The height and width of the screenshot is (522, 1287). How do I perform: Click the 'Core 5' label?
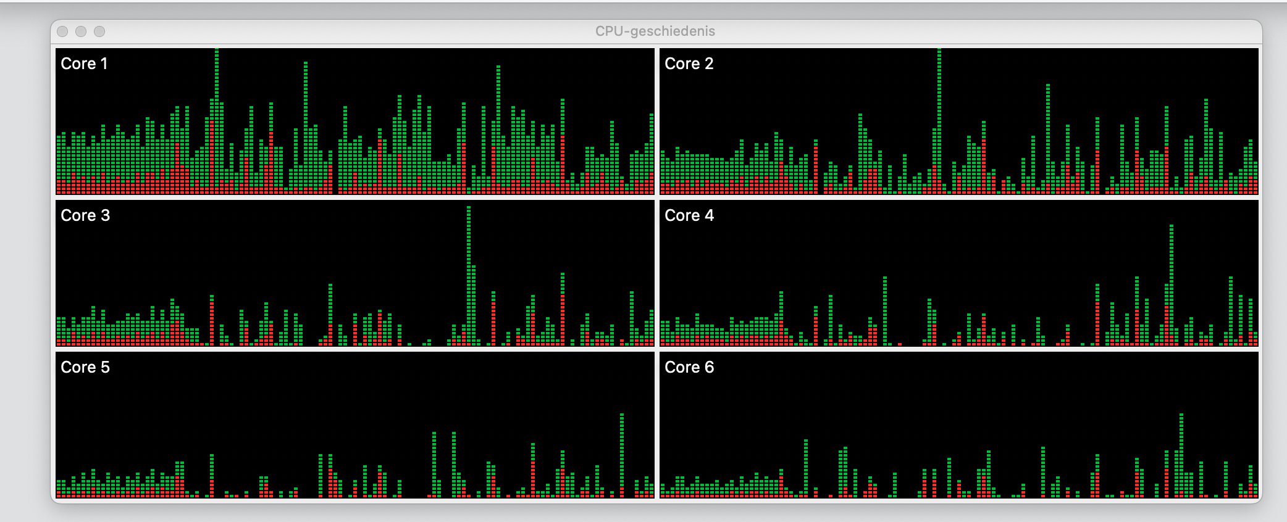coord(85,367)
